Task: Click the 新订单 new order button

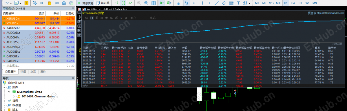Action: tap(103, 3)
